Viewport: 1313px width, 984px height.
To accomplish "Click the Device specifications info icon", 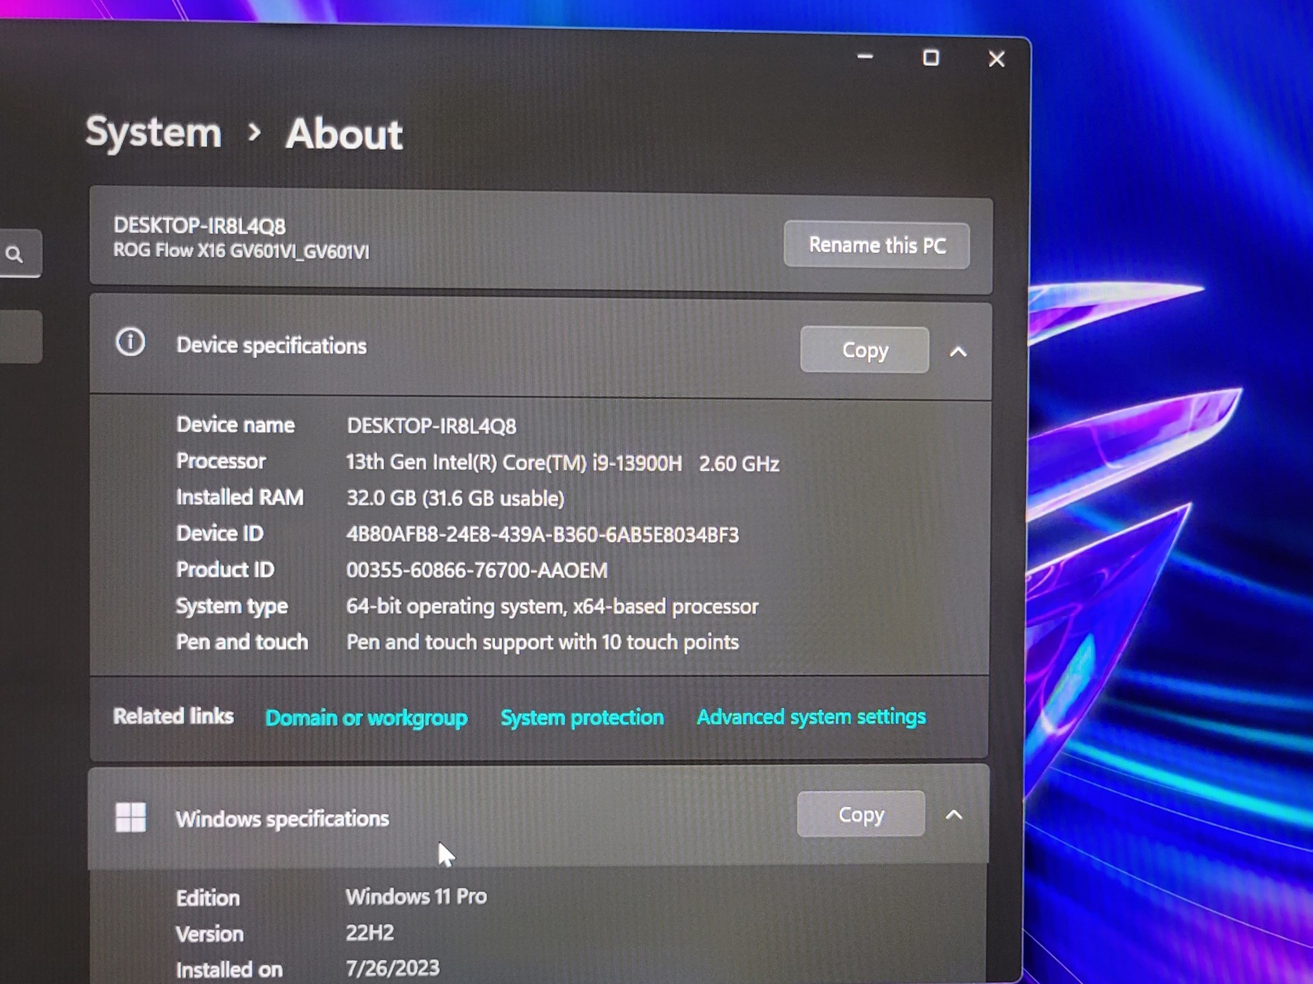I will 130,342.
